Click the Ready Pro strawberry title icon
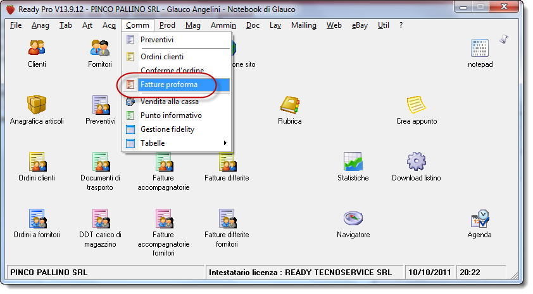The image size is (533, 294). [x=11, y=9]
